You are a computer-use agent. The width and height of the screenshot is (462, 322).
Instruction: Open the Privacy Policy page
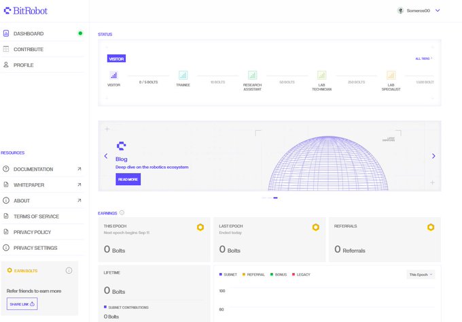coord(42,232)
